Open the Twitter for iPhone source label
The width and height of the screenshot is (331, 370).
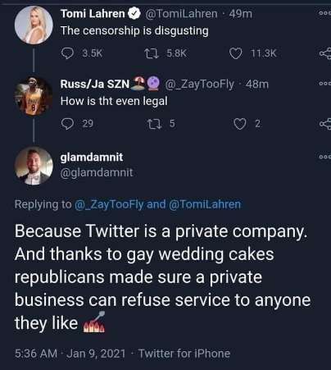[184, 354]
